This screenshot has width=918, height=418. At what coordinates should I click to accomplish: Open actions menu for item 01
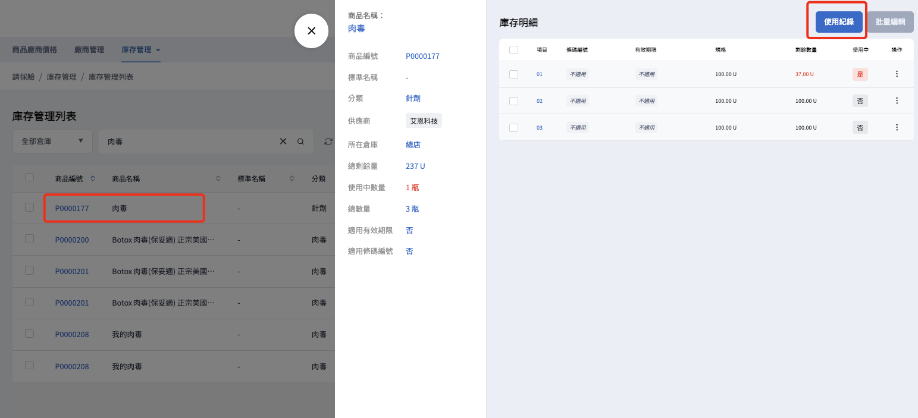coord(897,74)
